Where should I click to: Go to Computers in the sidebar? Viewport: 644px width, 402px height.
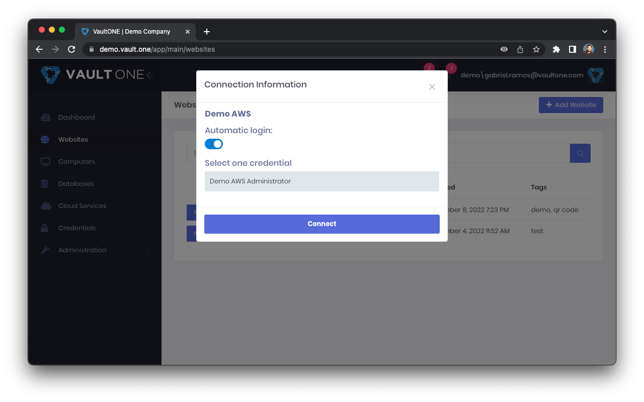click(x=76, y=162)
